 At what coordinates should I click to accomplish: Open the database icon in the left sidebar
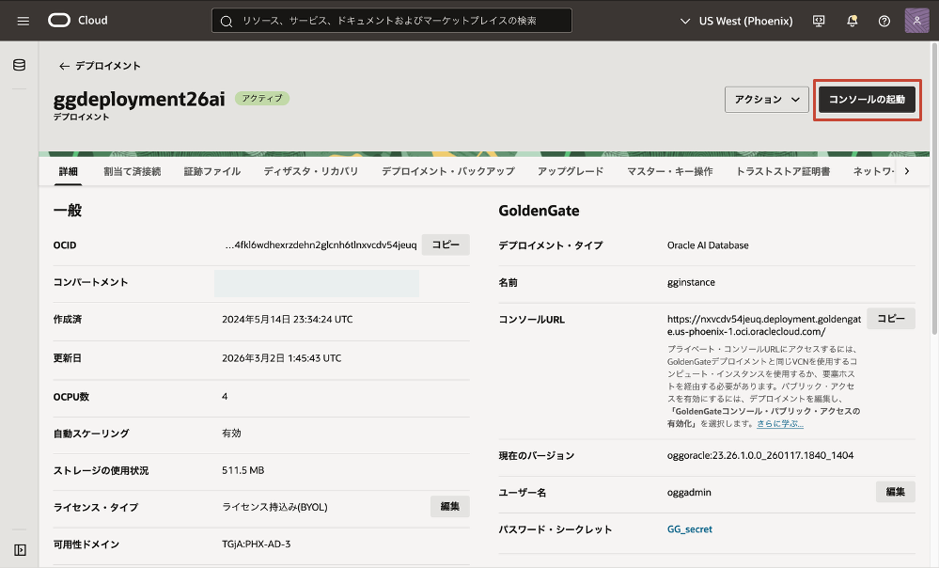[x=19, y=65]
